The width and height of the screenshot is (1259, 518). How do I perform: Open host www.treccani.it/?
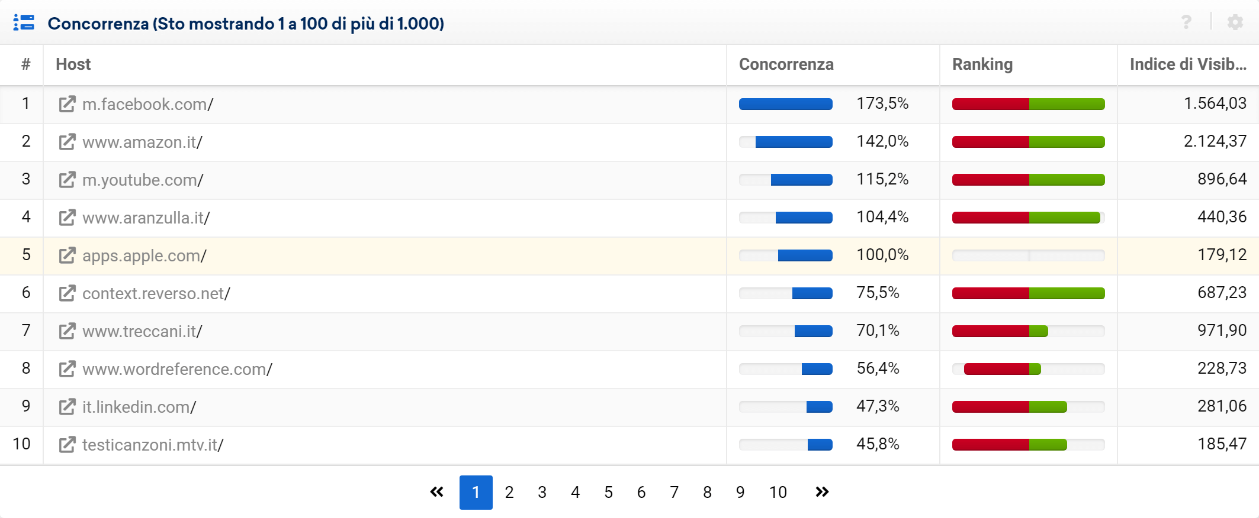[143, 331]
